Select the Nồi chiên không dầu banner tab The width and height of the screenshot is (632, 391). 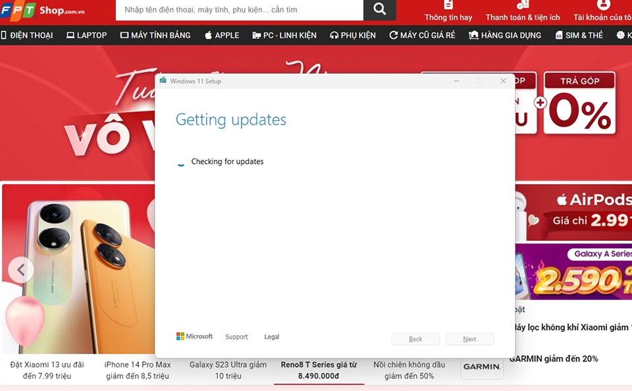tap(409, 370)
